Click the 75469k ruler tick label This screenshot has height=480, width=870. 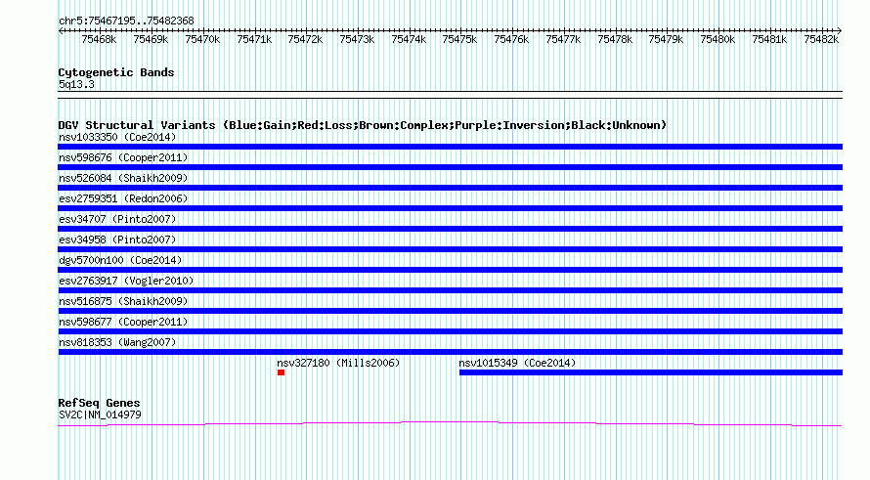(151, 39)
